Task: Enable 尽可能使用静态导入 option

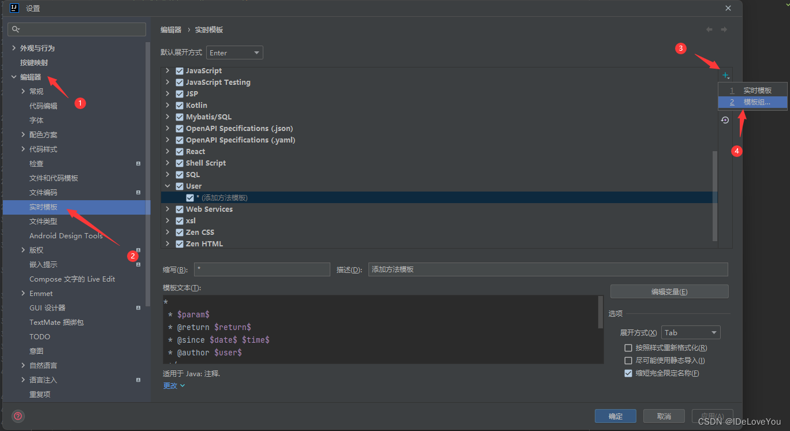Action: [628, 361]
